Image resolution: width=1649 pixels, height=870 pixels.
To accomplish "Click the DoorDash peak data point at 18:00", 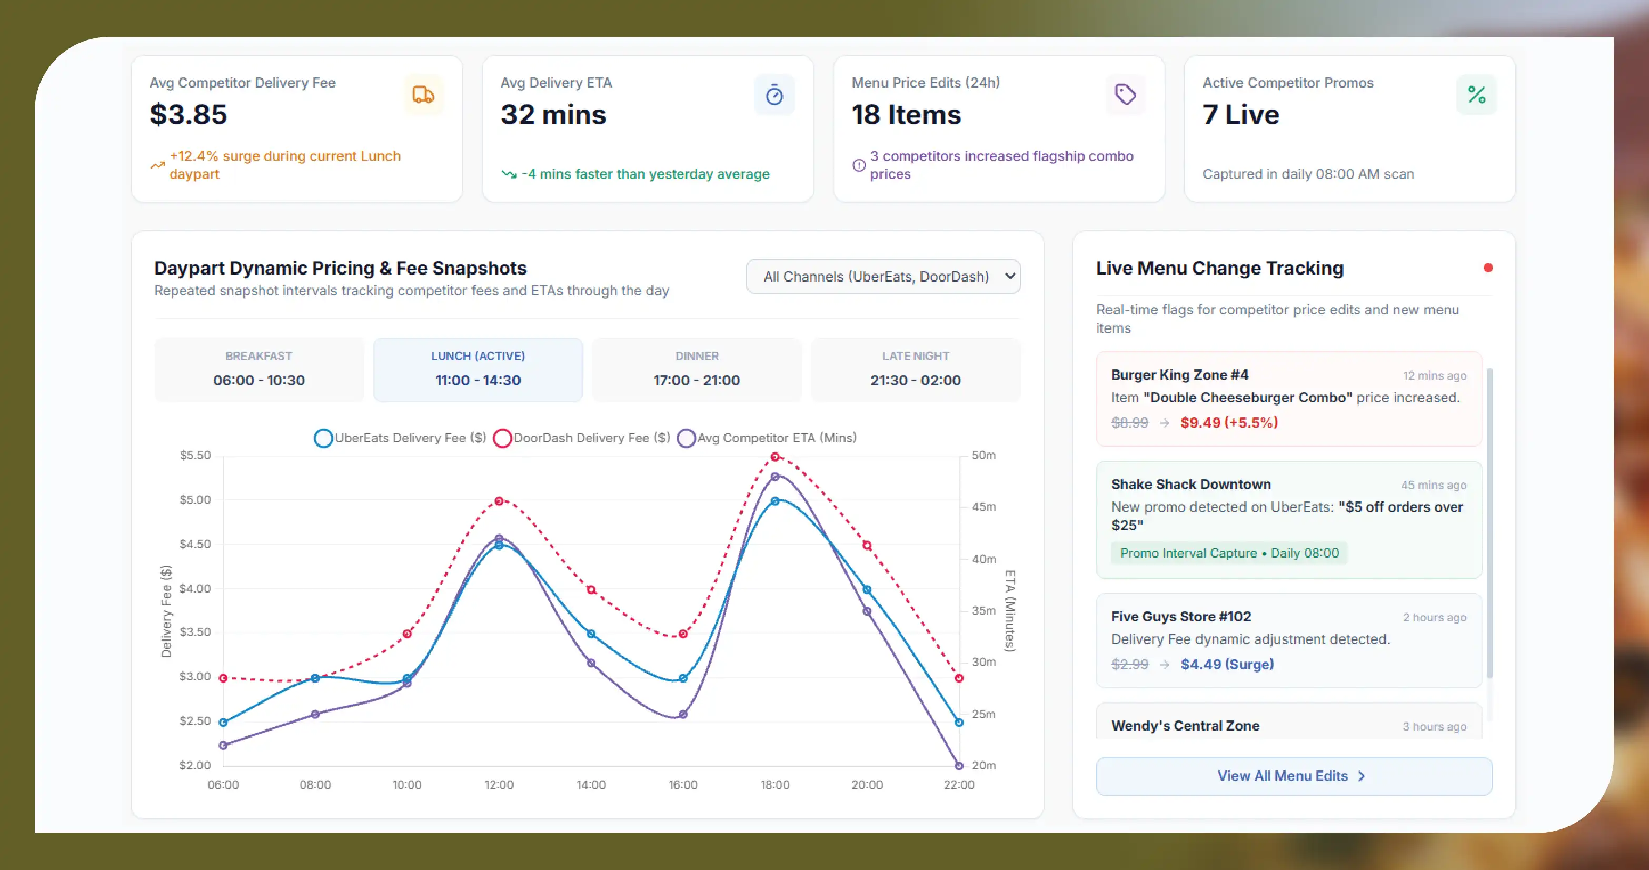I will coord(775,457).
